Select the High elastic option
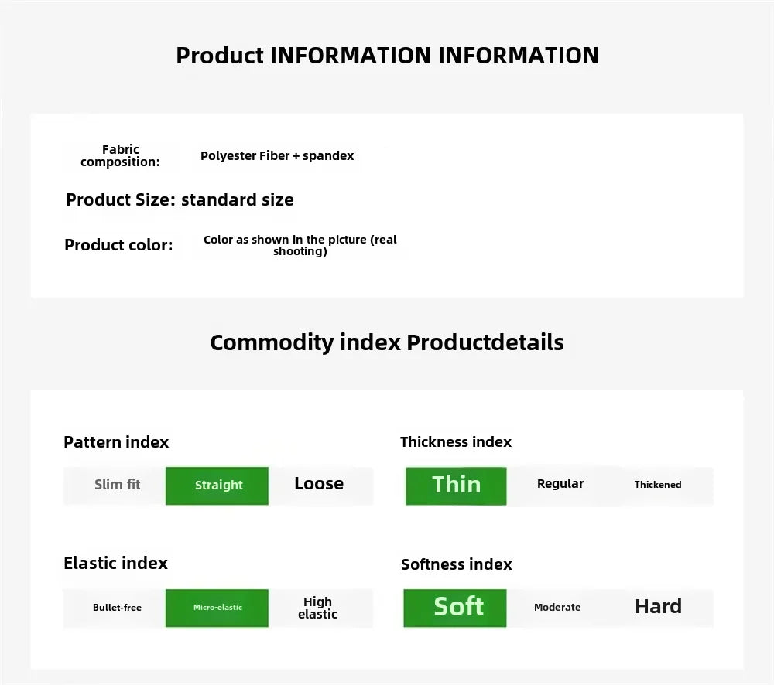The image size is (774, 685). click(x=317, y=608)
